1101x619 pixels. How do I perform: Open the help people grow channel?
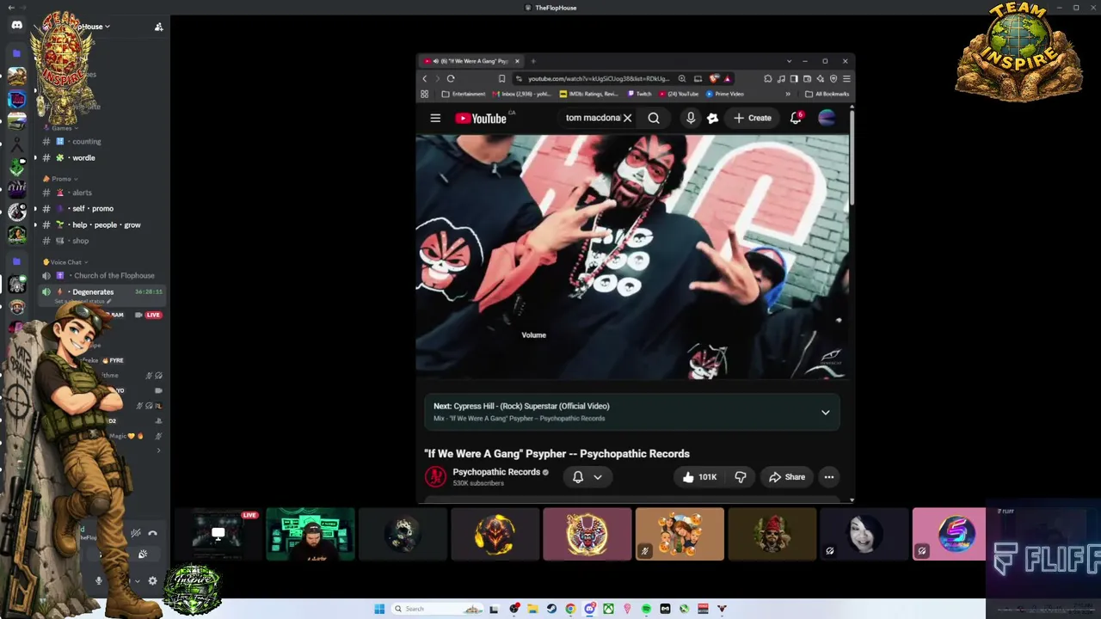(x=106, y=225)
